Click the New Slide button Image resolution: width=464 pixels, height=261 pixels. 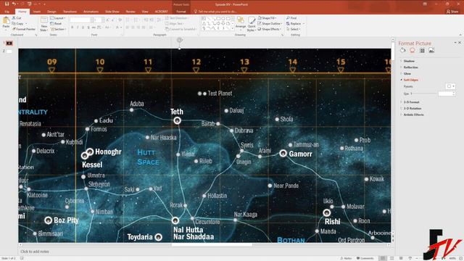point(44,24)
